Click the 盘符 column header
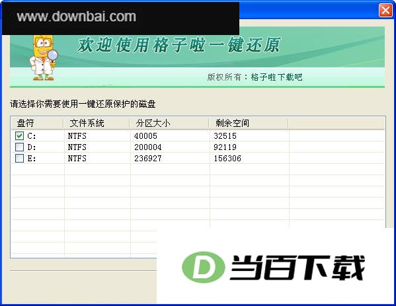396x306 pixels. point(37,123)
